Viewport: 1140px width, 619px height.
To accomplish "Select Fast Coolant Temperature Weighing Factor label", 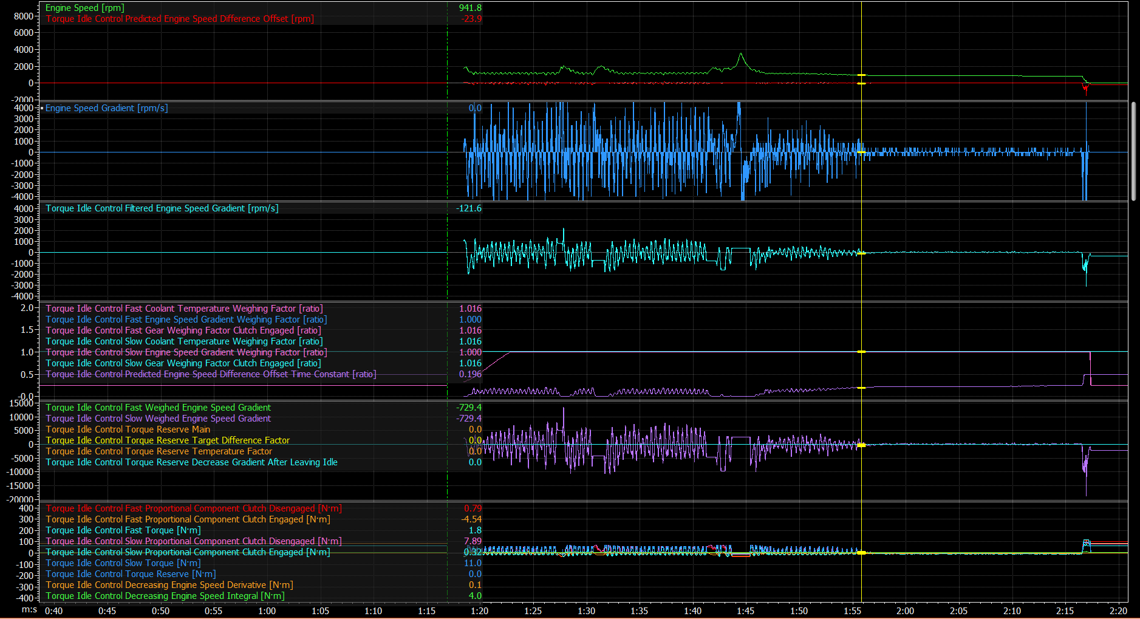I will click(x=184, y=309).
